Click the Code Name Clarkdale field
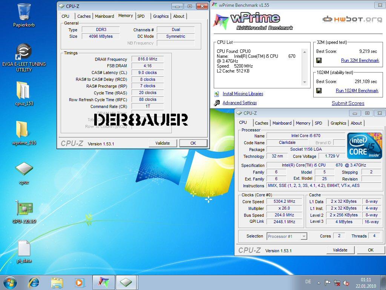 click(x=287, y=142)
